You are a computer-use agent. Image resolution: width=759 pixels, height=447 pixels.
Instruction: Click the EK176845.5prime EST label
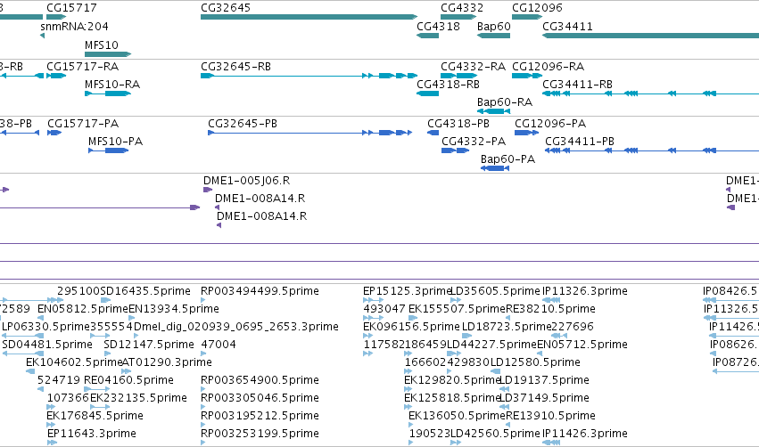pos(95,416)
